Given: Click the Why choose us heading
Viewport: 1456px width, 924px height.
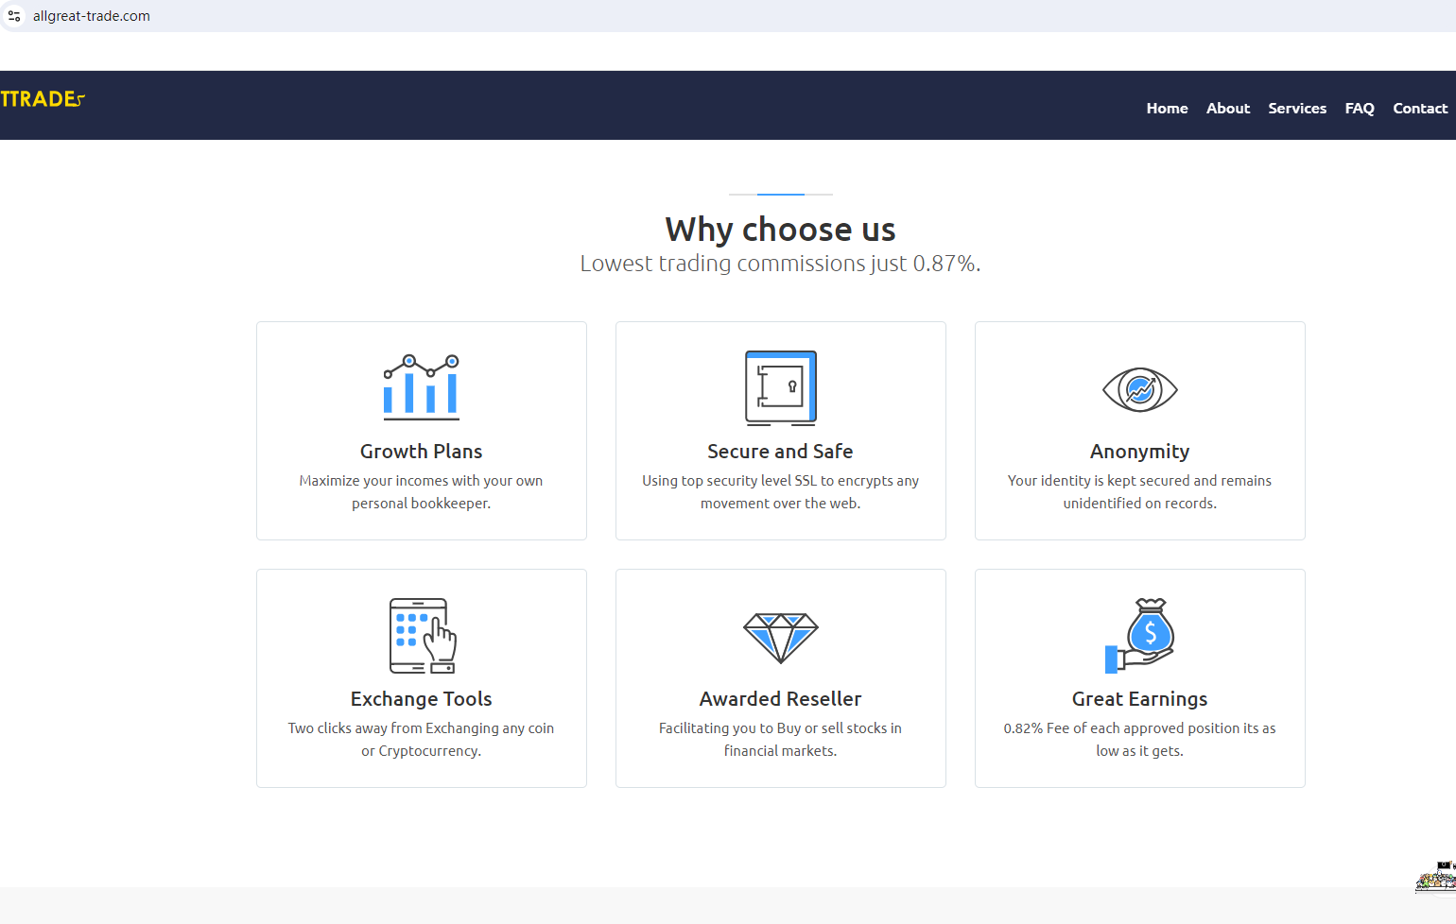Looking at the screenshot, I should click(780, 230).
